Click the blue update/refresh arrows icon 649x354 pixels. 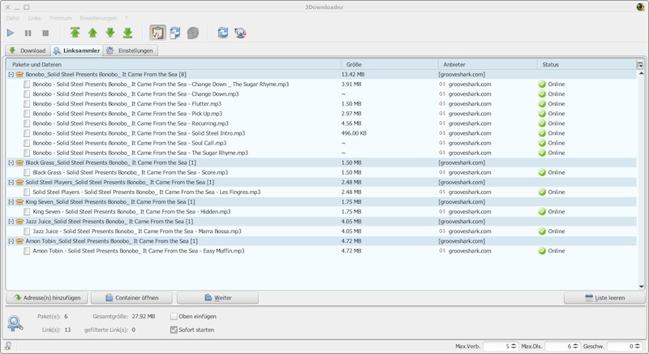coord(222,32)
